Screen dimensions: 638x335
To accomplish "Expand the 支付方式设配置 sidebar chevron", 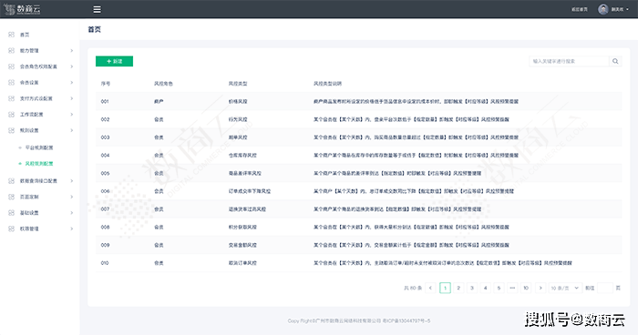I will 72,98.
